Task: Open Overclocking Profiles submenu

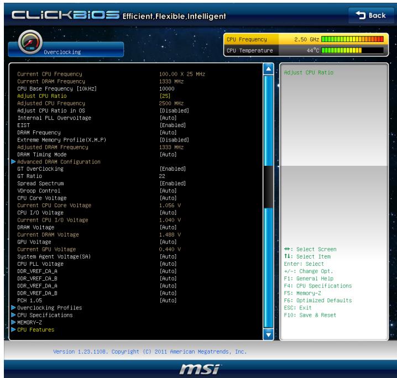Action: pos(50,308)
